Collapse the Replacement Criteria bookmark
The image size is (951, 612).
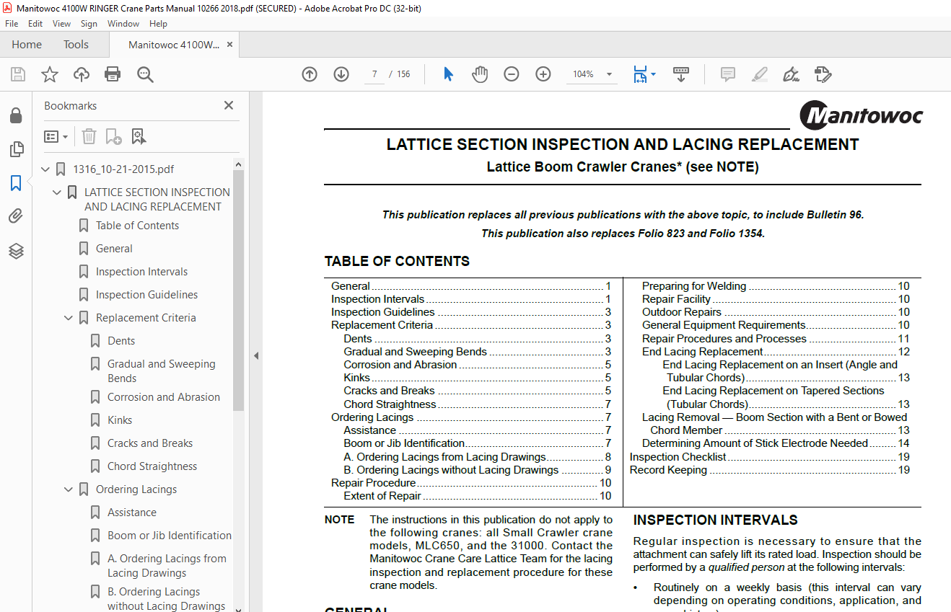click(69, 318)
